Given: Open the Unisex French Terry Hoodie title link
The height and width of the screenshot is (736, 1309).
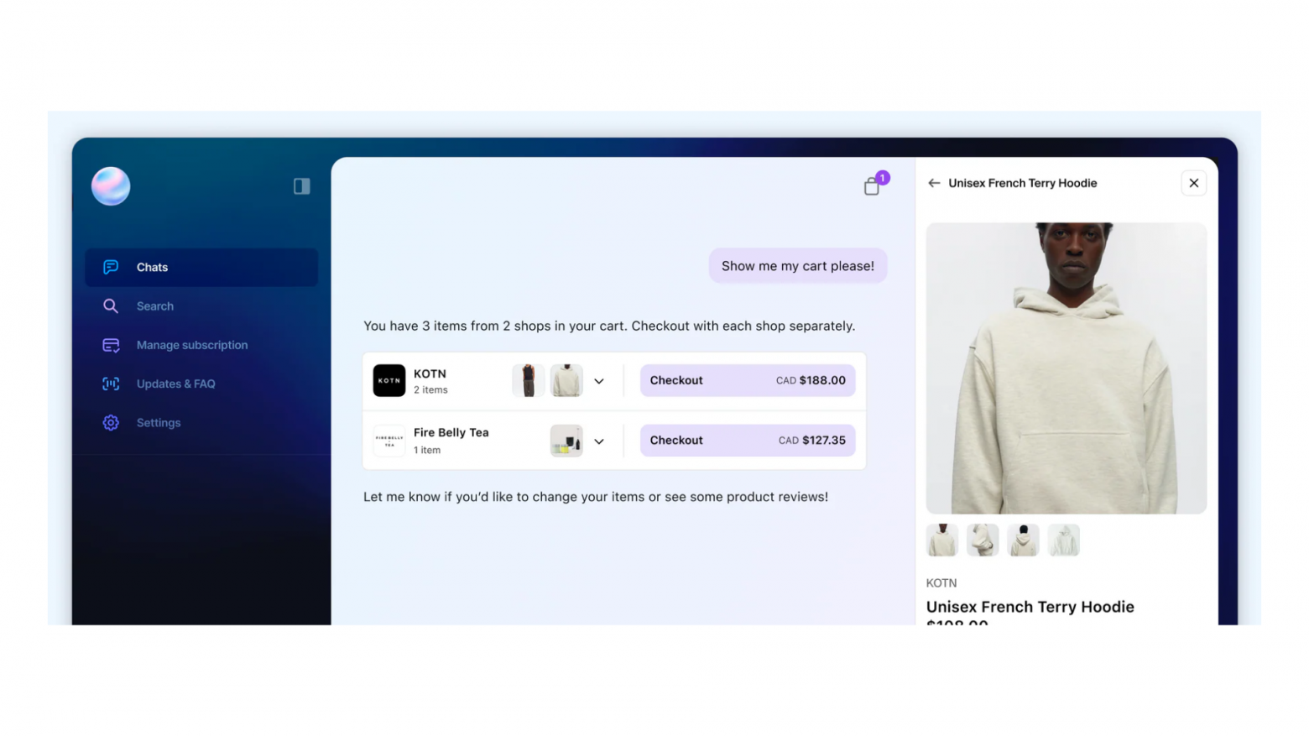Looking at the screenshot, I should pos(1030,606).
